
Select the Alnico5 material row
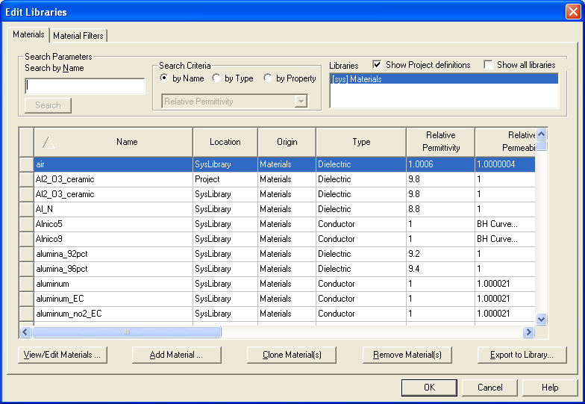(112, 224)
